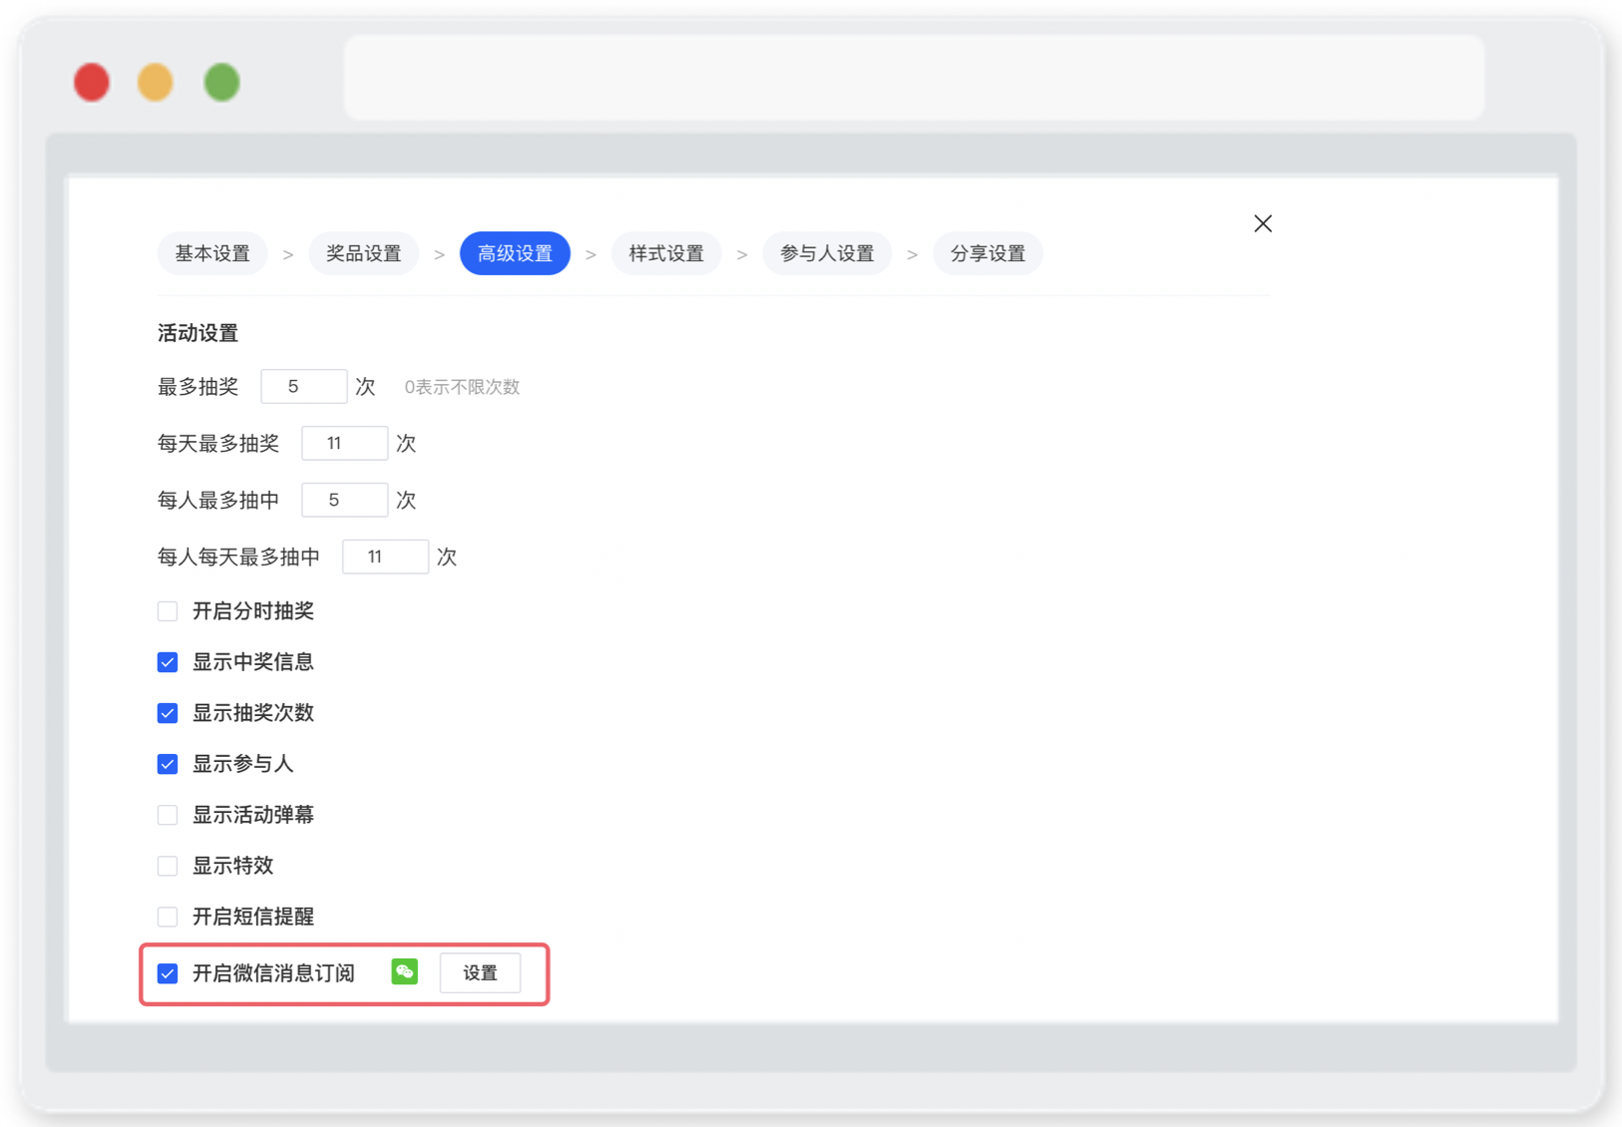Switch to 奖品设置 tab
1622x1127 pixels.
[x=364, y=253]
